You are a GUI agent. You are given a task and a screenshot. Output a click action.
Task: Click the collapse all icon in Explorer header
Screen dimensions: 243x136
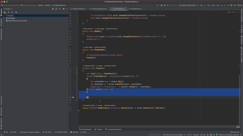[x=60, y=9]
